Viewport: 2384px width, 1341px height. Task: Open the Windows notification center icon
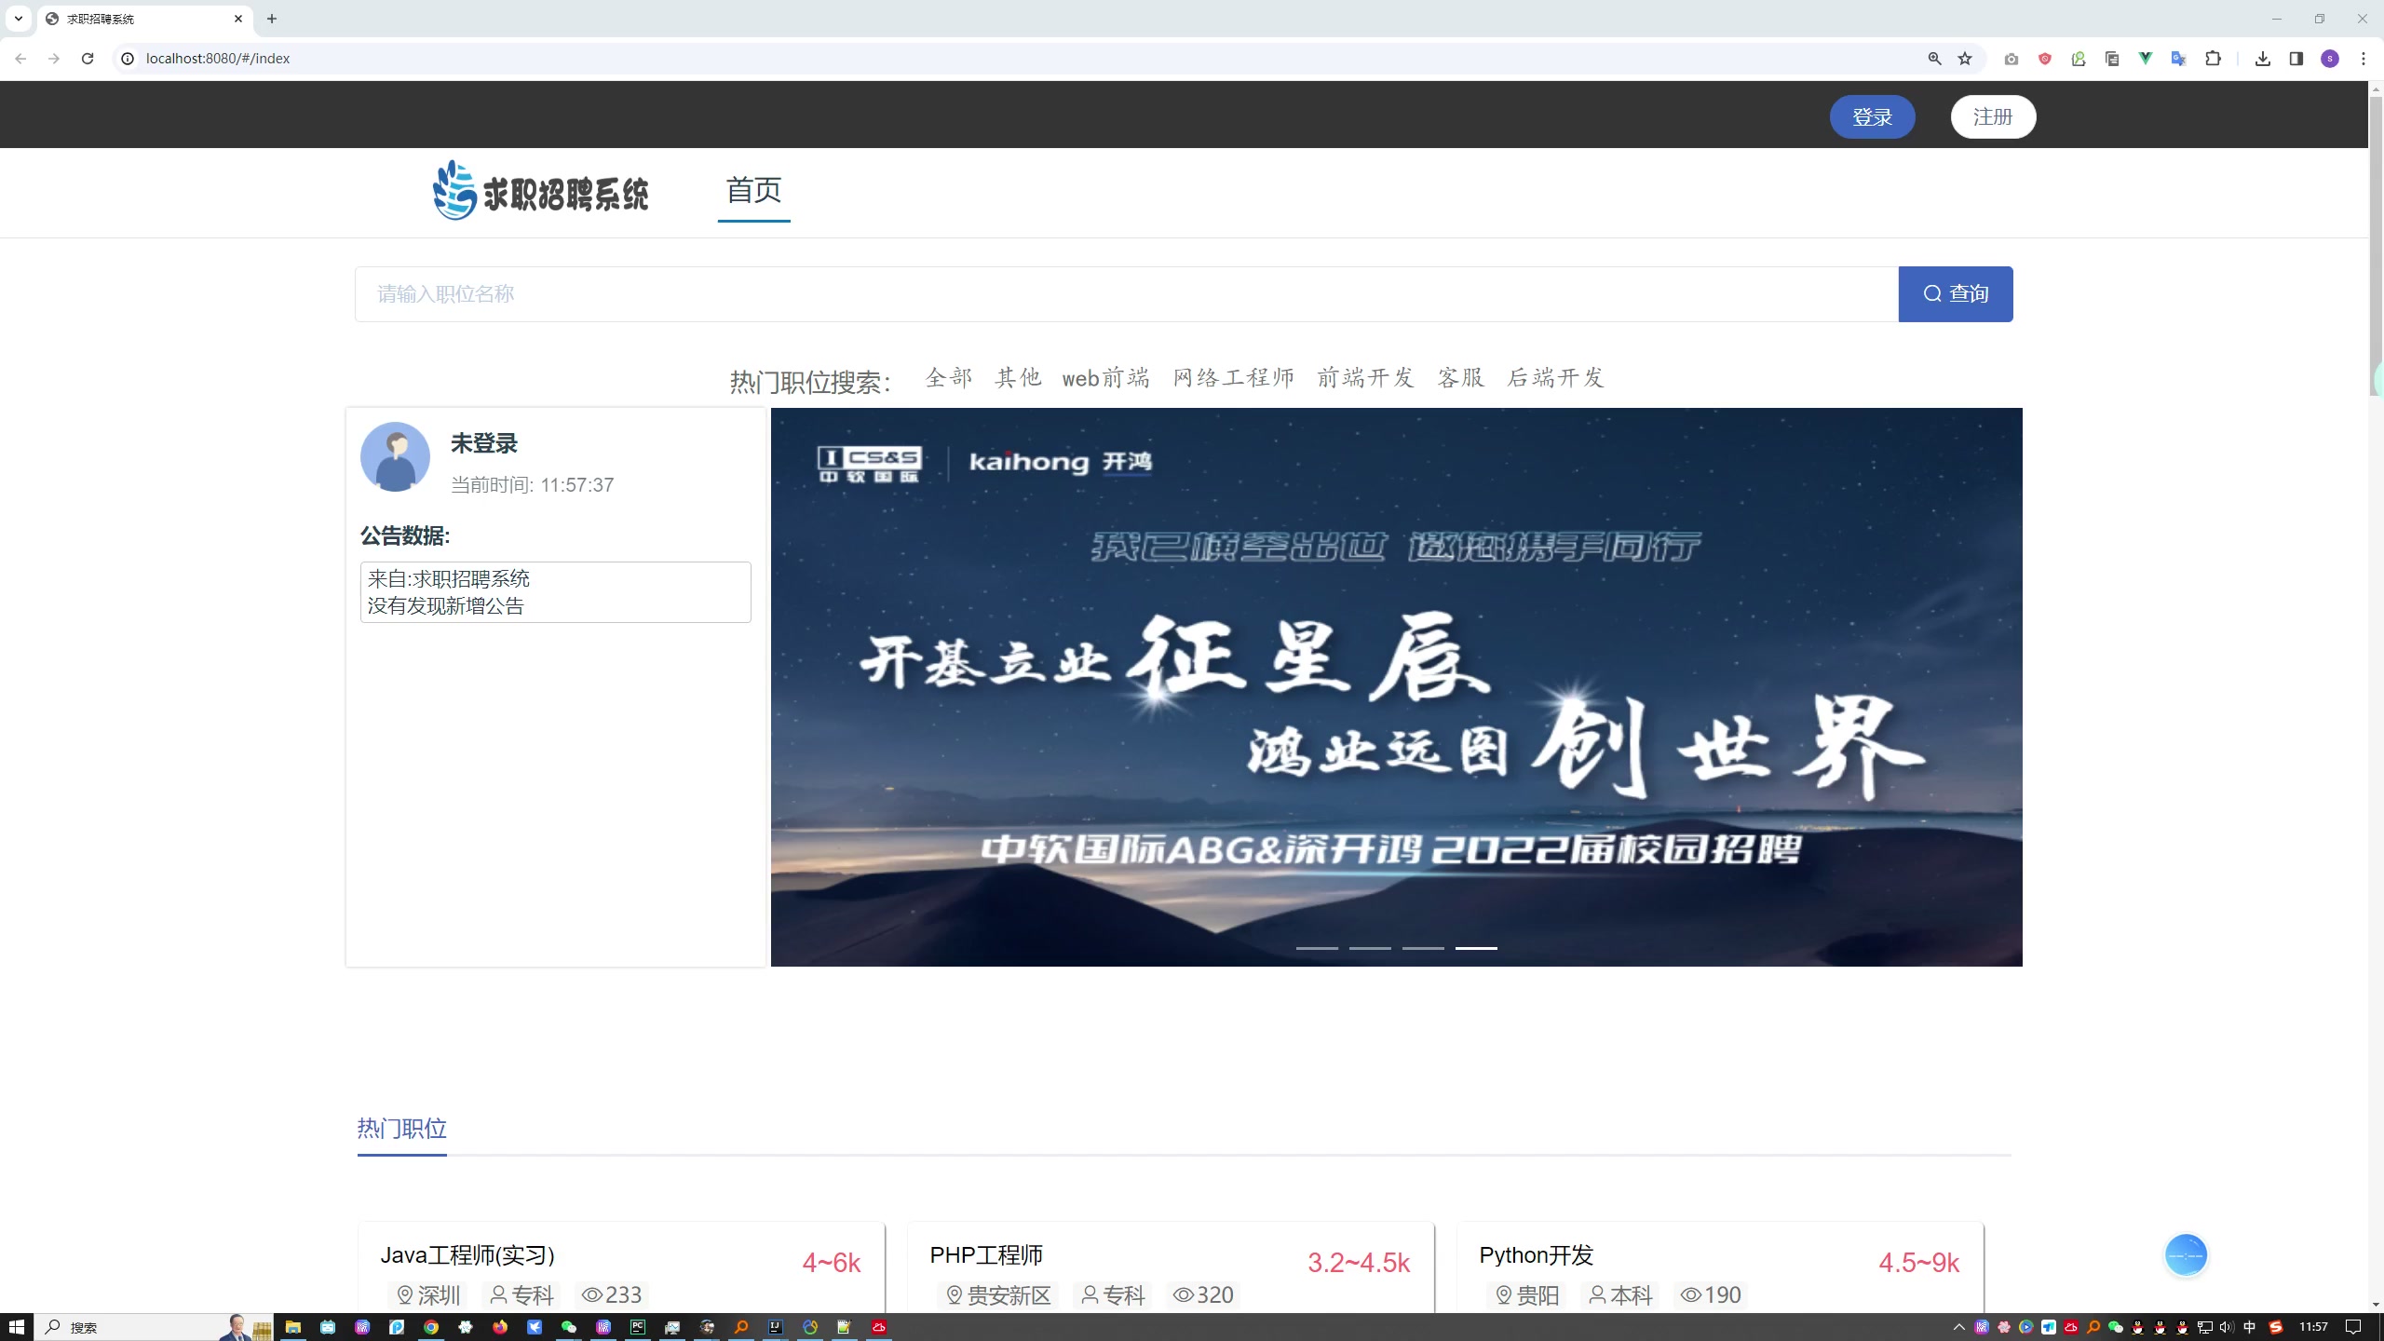2353,1327
